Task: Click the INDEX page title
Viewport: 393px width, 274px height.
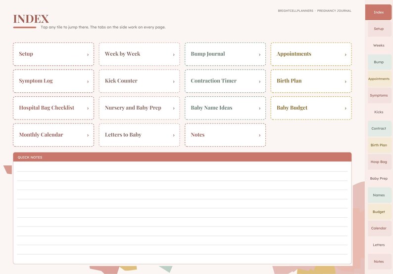Action: pos(31,19)
